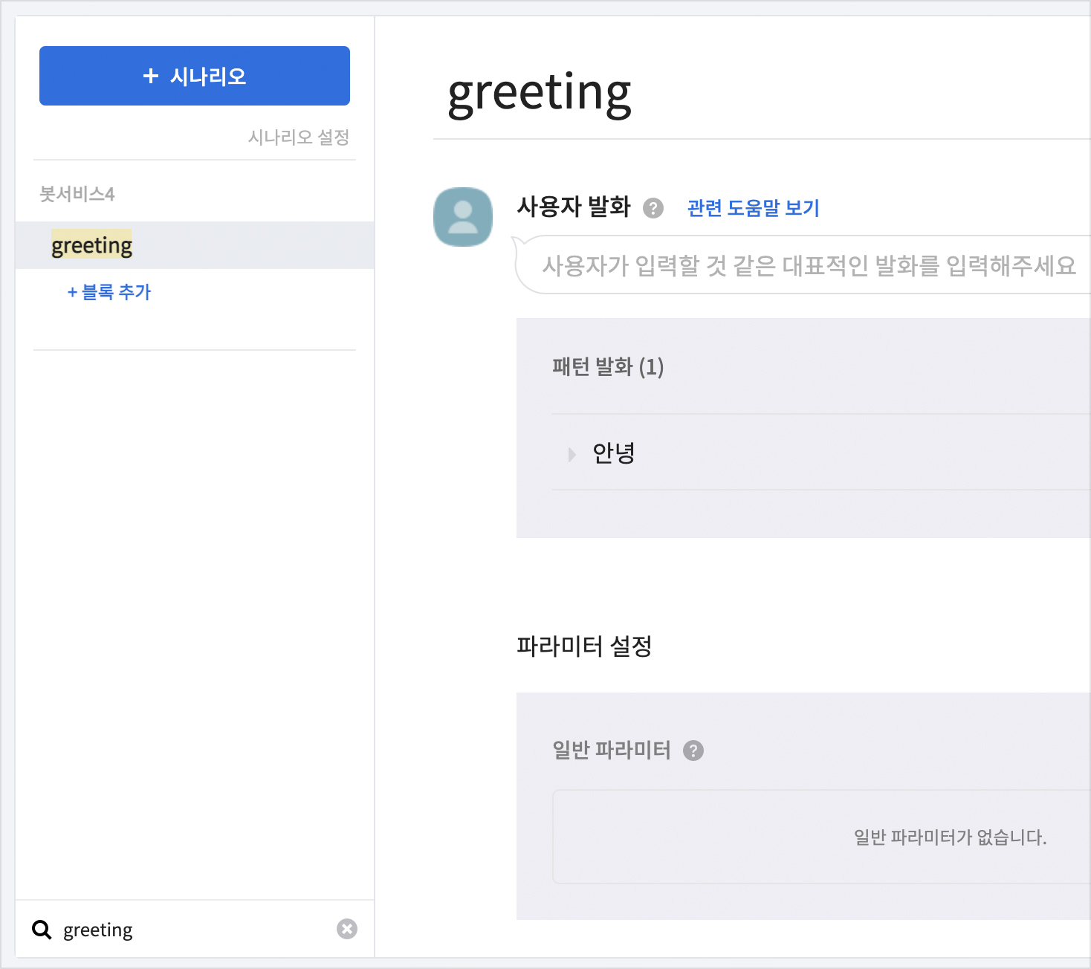Select the 안녕 pattern utterance text
1091x969 pixels.
(x=613, y=453)
